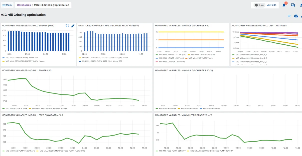Open the notifications bell
This screenshot has height=156, width=302.
(284, 5)
